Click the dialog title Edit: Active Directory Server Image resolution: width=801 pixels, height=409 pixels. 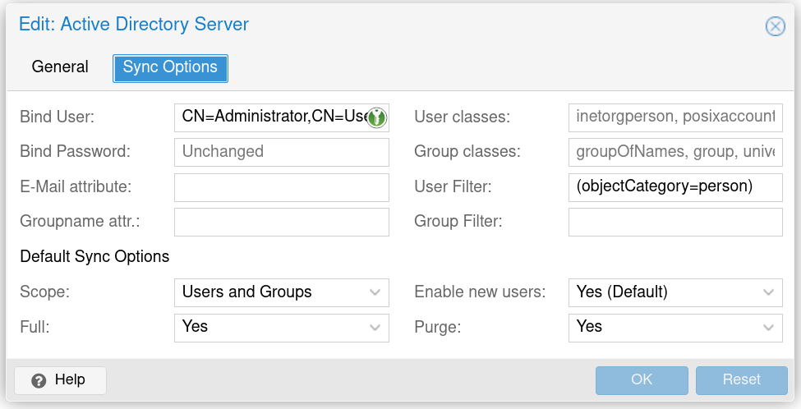134,25
